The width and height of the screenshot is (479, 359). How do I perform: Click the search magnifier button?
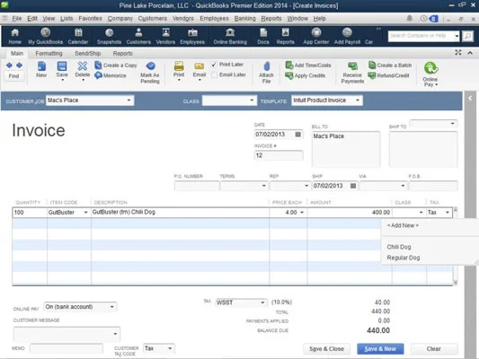(x=467, y=36)
